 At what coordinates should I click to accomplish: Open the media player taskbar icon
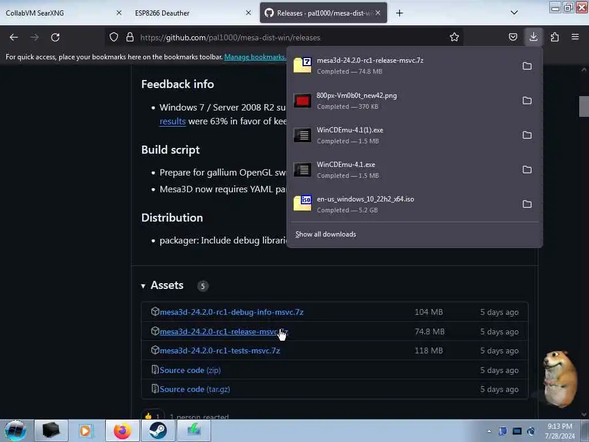point(85,430)
